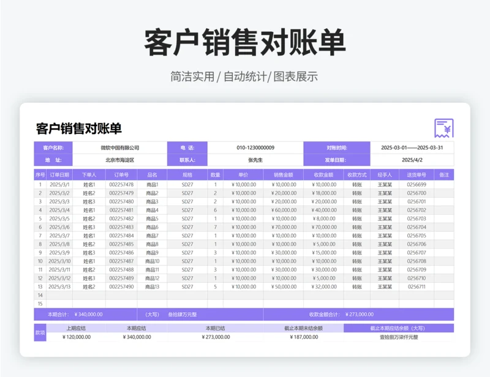This screenshot has width=490, height=377.
Task: Select the 送货单号 column header
Action: pos(417,175)
